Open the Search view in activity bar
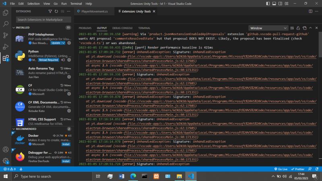 6,24
